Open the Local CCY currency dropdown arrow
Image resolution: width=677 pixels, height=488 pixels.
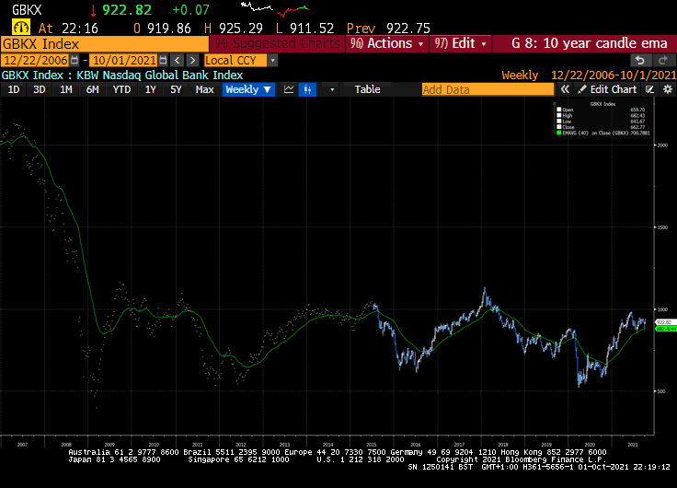272,60
